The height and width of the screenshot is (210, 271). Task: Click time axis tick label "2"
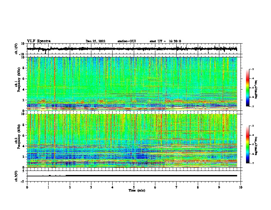point(70,187)
